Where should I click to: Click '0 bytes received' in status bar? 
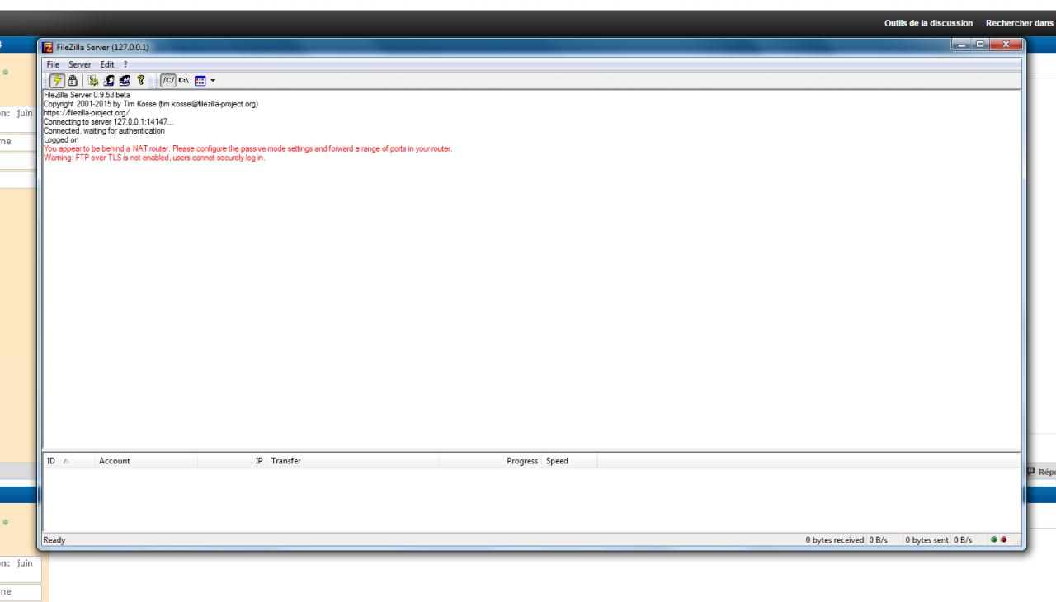coord(835,540)
